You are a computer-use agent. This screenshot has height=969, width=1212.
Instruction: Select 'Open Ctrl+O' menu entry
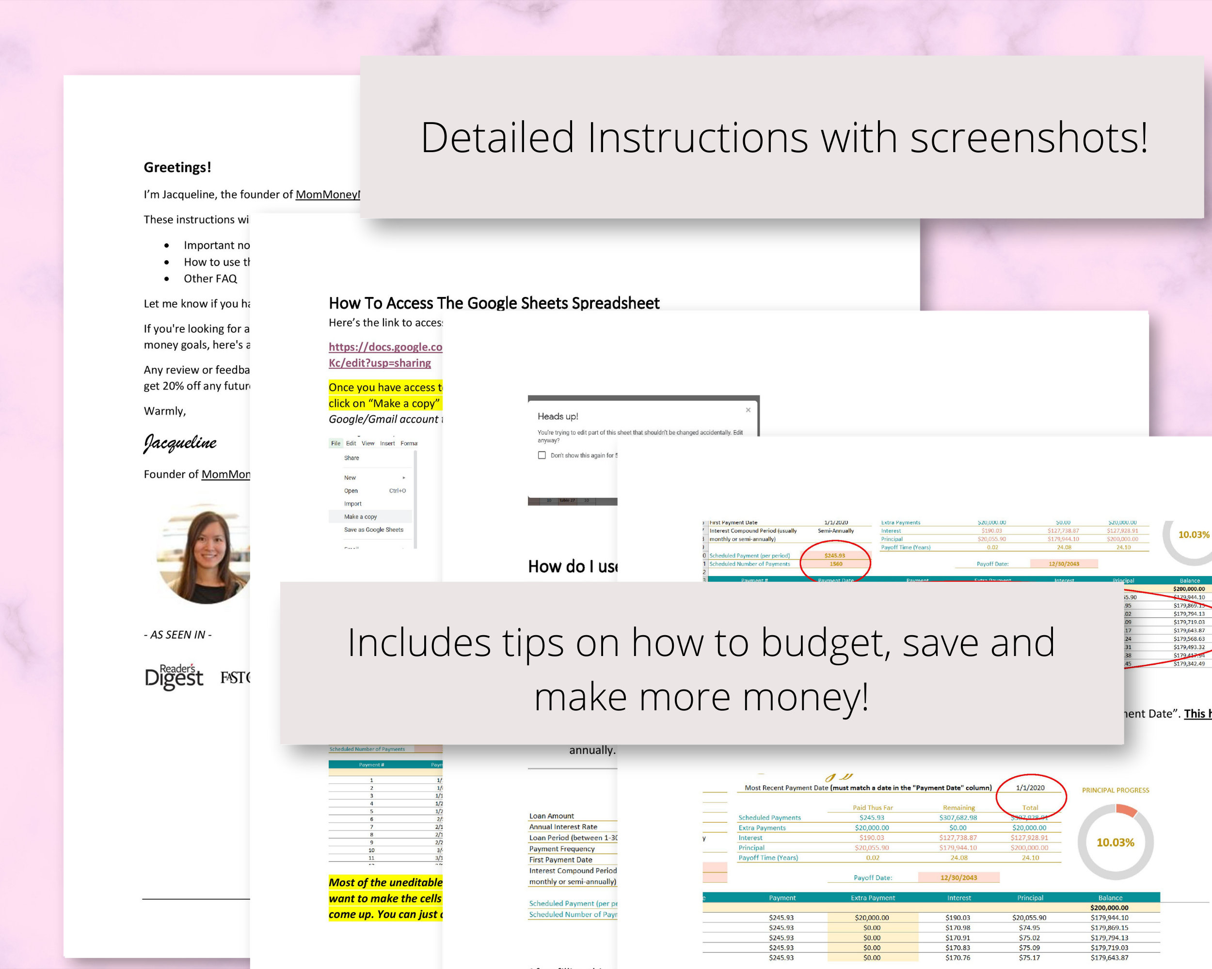tap(374, 490)
